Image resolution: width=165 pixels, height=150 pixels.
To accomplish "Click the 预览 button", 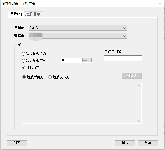I will [x=17, y=143].
